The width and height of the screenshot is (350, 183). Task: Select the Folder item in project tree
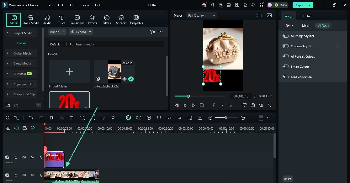[22, 43]
